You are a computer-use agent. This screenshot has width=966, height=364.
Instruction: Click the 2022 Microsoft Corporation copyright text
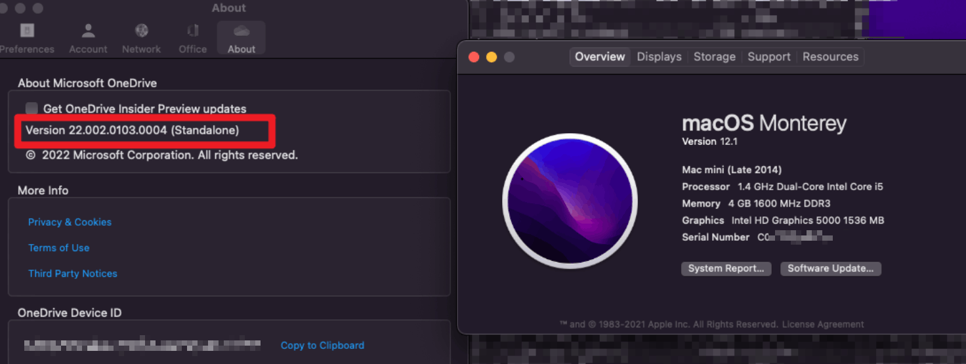coord(162,155)
